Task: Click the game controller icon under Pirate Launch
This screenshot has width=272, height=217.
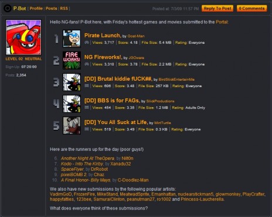Action: tap(87, 43)
